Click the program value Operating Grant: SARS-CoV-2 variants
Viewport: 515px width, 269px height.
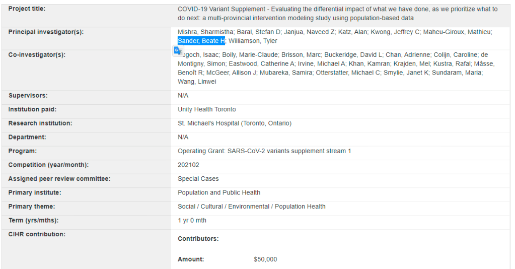264,151
